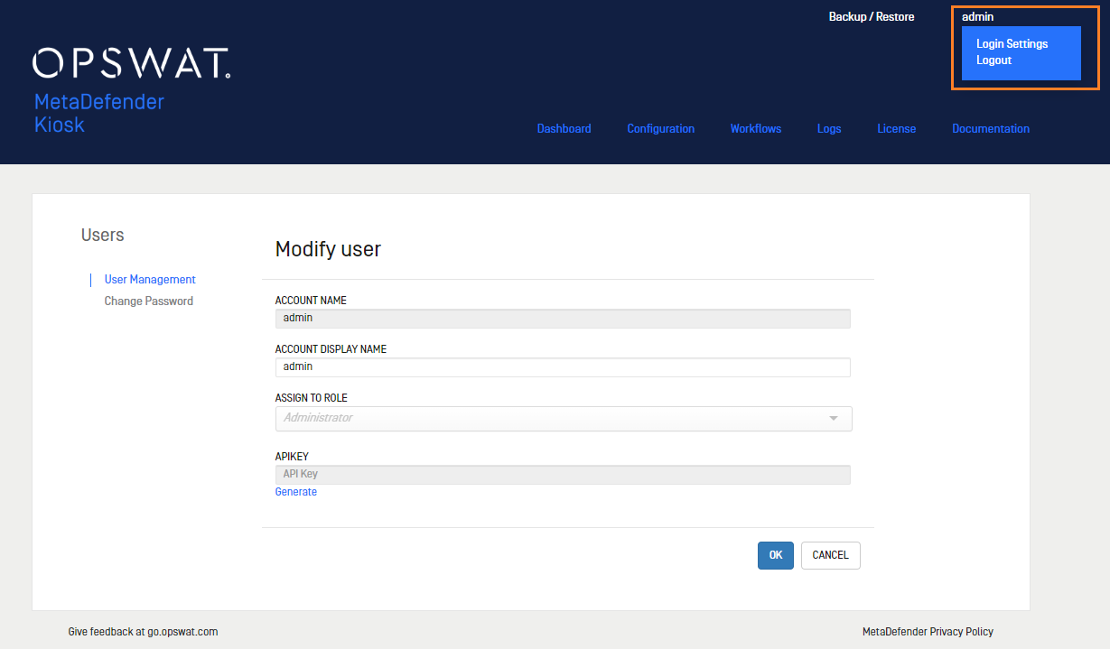Go to the Configuration menu
This screenshot has width=1110, height=649.
click(660, 129)
